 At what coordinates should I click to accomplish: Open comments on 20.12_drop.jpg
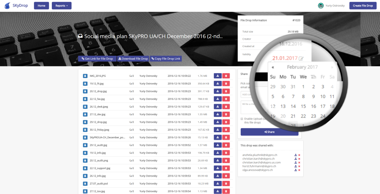pyautogui.click(x=131, y=91)
